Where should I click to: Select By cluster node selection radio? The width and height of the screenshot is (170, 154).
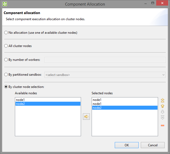(x=6, y=87)
